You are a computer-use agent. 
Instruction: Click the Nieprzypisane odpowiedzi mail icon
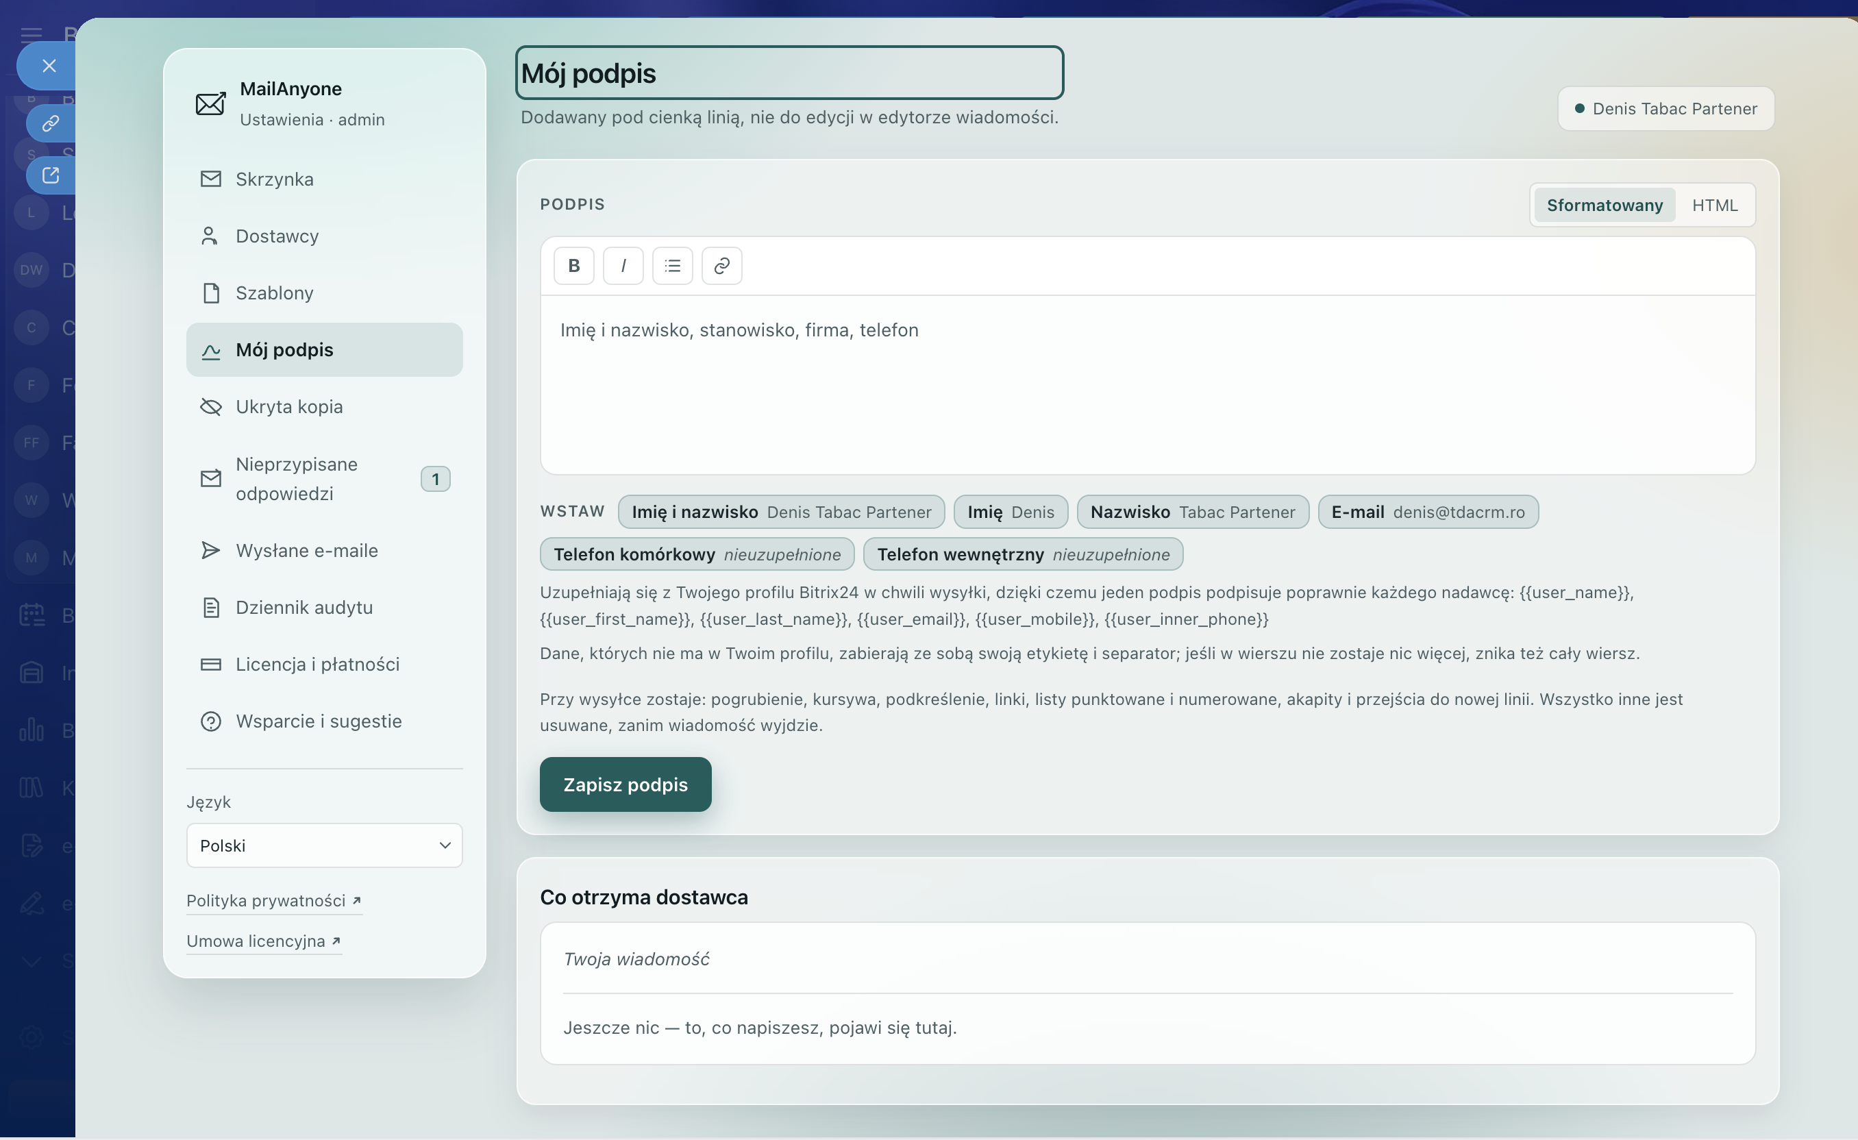point(210,479)
